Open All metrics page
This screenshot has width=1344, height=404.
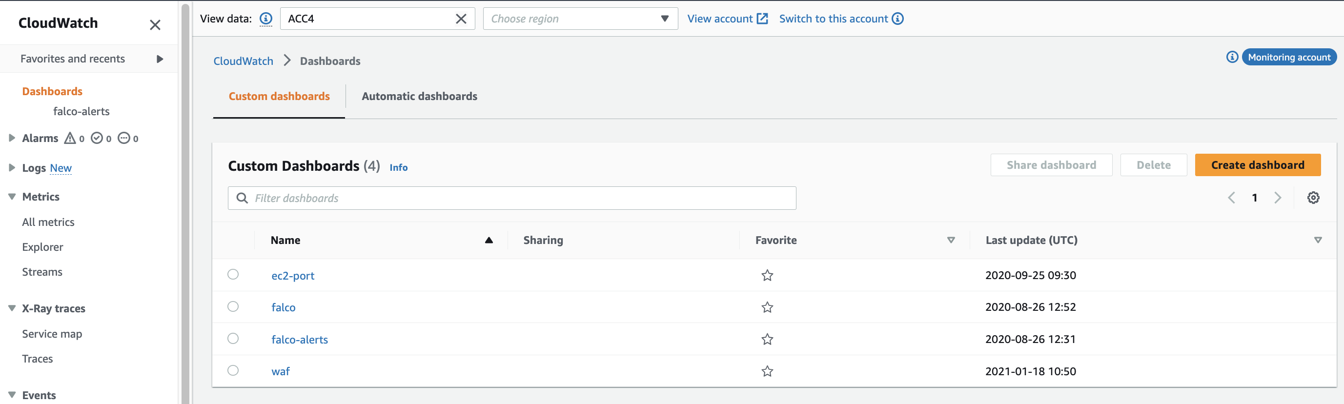48,222
